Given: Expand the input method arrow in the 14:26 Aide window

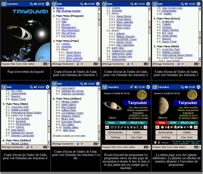Looking at the screenshot, I should point(199,64).
